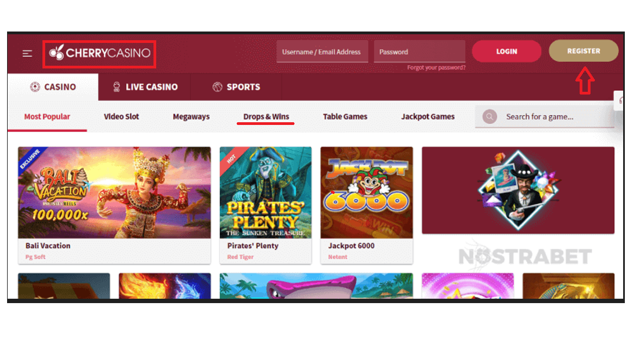Click the Casino chip icon

coord(35,86)
